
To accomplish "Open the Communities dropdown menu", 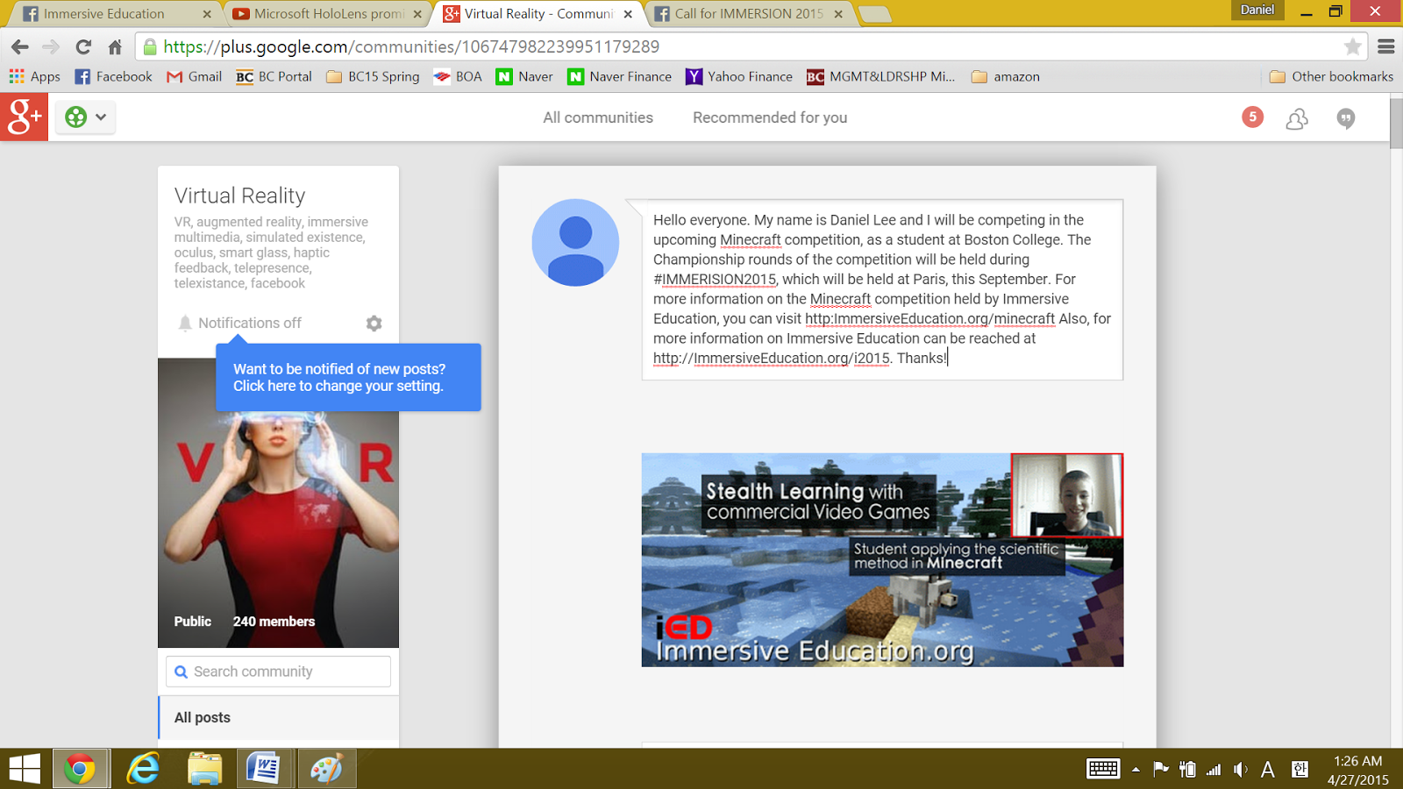I will click(x=86, y=117).
